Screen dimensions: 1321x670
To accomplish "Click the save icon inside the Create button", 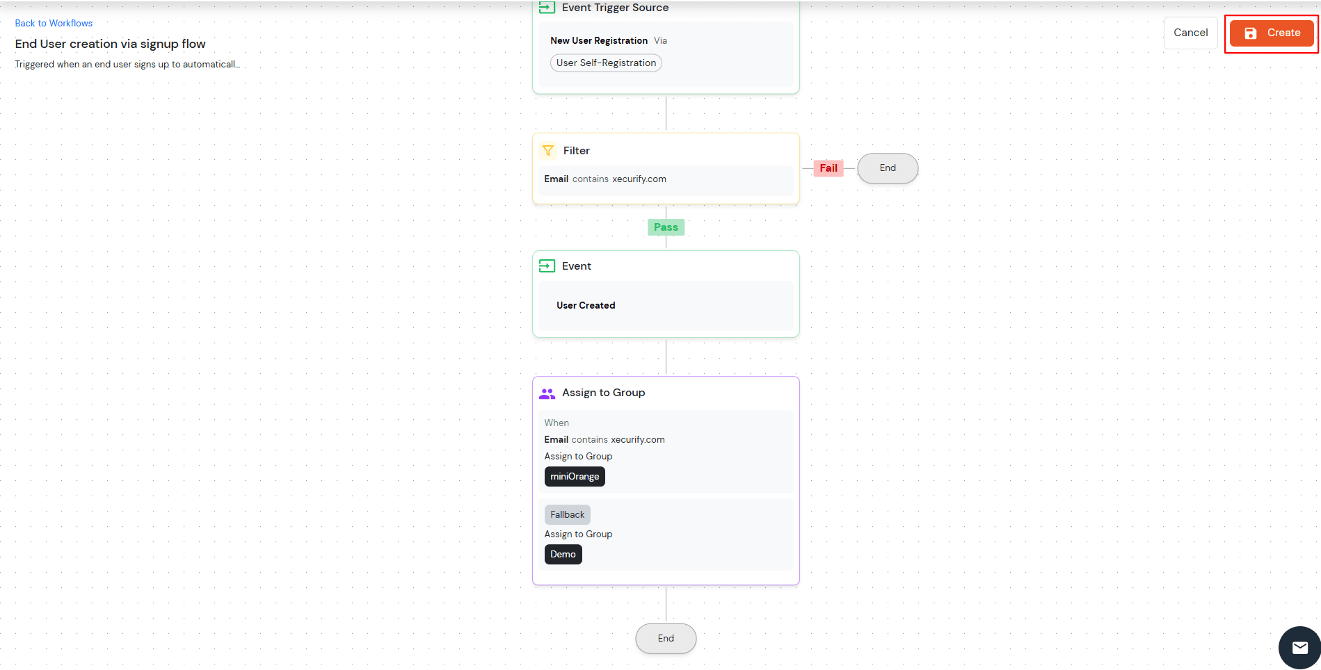I will [x=1251, y=33].
